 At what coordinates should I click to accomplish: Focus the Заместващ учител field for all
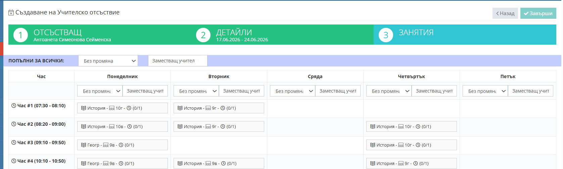[x=178, y=61]
